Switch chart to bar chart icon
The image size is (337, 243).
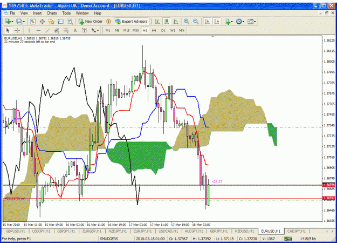click(x=157, y=22)
